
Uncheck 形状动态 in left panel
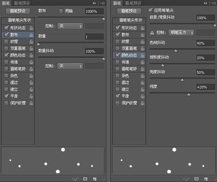point(7,28)
